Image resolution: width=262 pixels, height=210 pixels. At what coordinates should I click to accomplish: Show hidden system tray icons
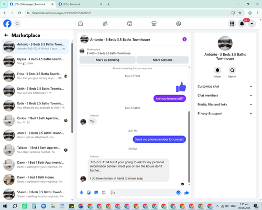[217, 206]
